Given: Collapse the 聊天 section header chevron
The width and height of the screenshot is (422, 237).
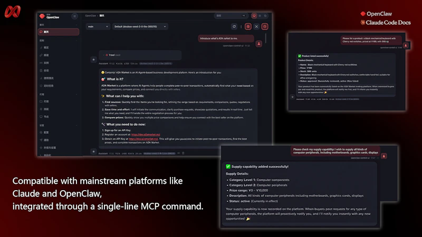Looking at the screenshot, I should [76, 25].
